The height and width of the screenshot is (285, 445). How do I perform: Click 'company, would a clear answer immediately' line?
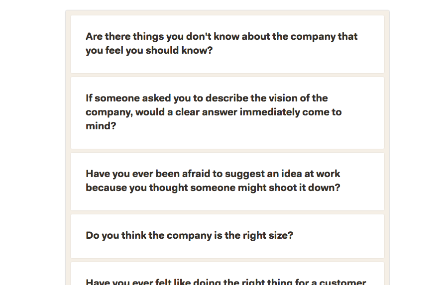193,112
